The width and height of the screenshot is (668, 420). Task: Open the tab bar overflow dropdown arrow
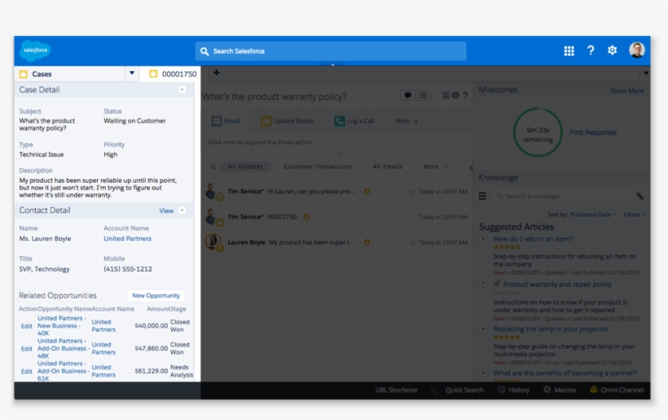pos(646,73)
